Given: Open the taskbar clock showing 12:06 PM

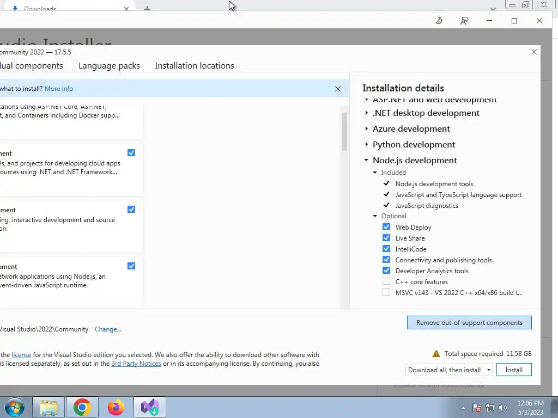Looking at the screenshot, I should (x=530, y=408).
